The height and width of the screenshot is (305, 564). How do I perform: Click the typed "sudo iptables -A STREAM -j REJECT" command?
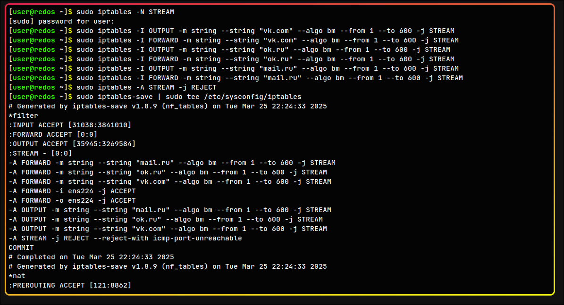(146, 87)
